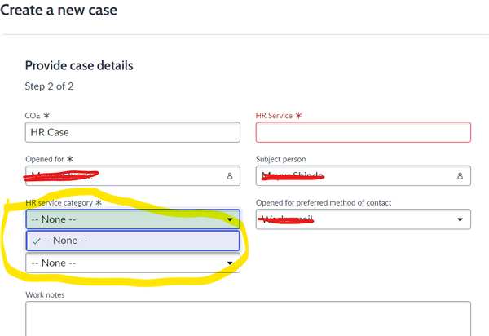Select the checked -- None -- list option

(133, 241)
